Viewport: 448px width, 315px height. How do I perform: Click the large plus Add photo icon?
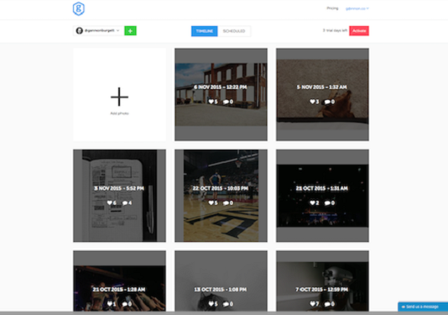[x=119, y=97]
